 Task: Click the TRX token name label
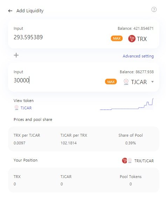coord(142,39)
